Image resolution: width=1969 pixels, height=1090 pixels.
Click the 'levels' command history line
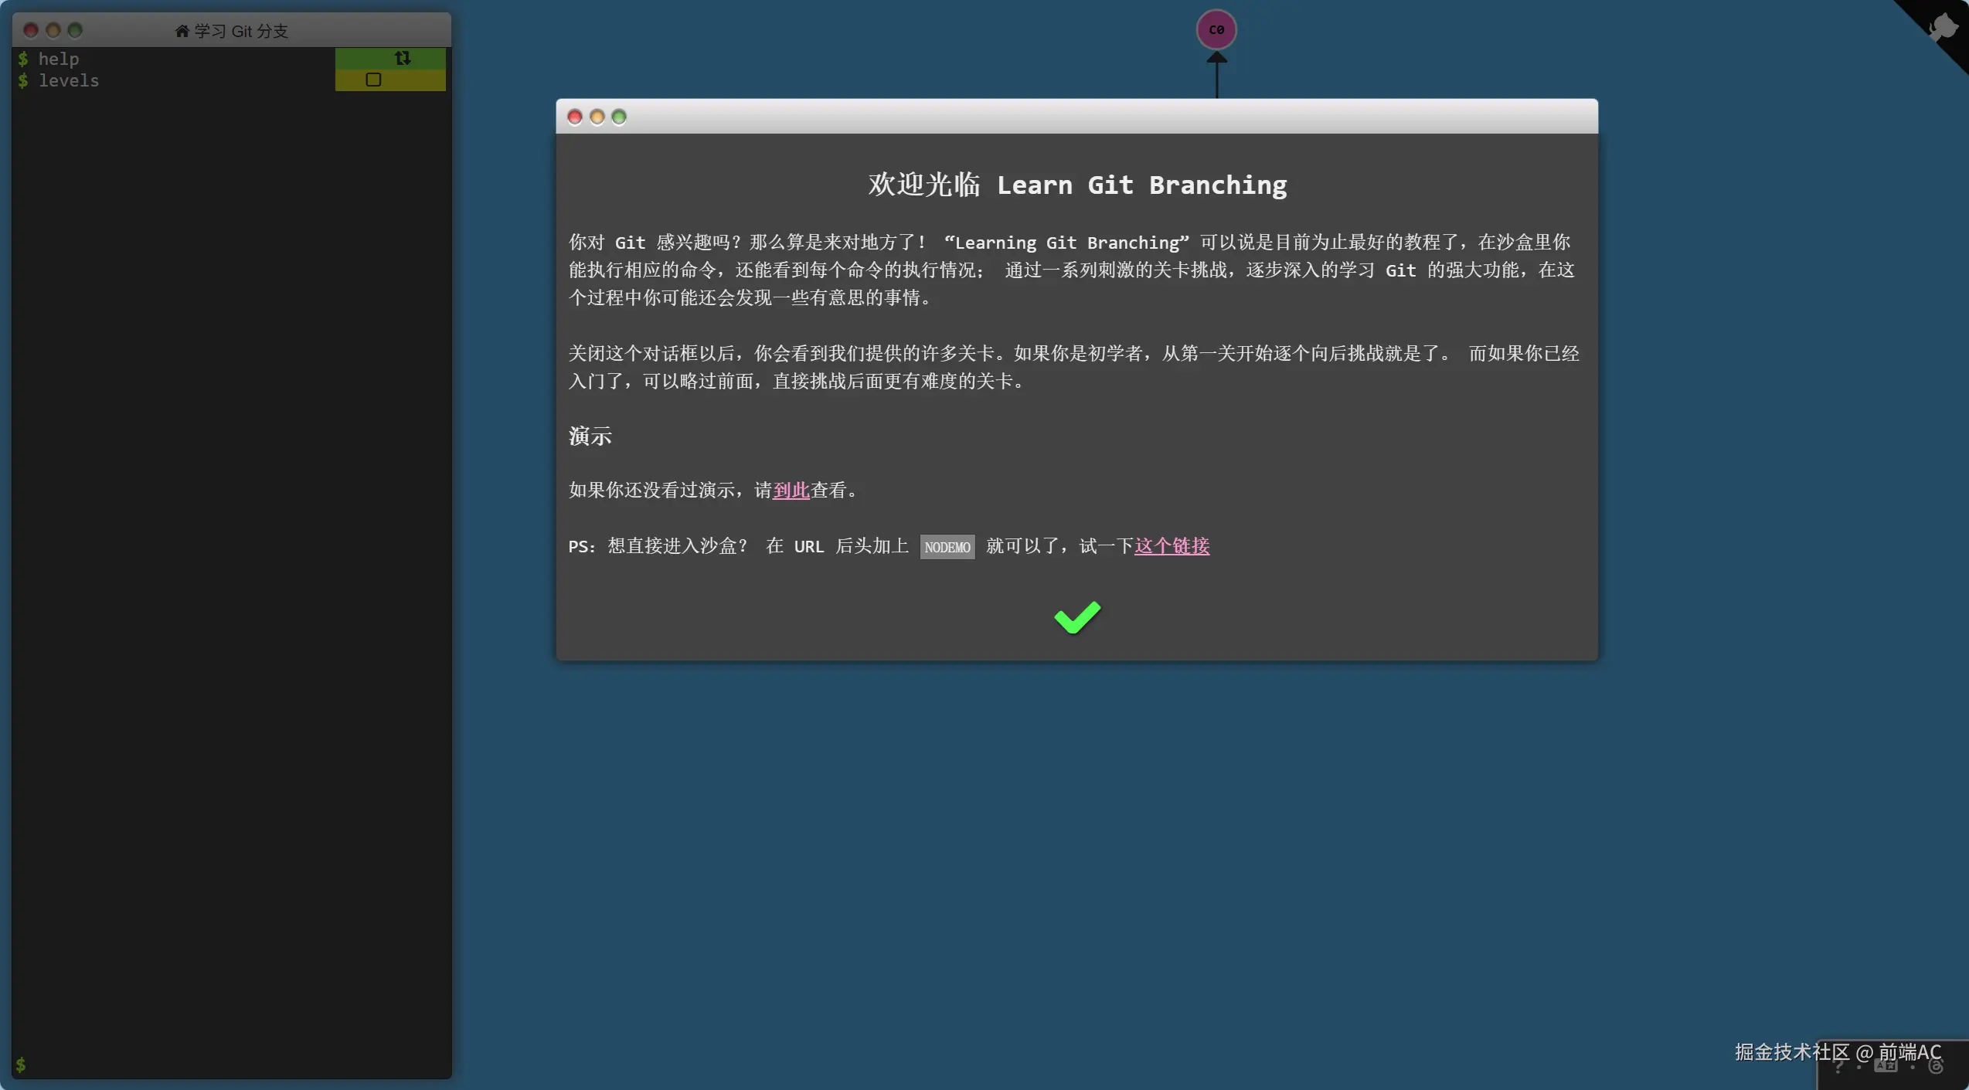69,80
